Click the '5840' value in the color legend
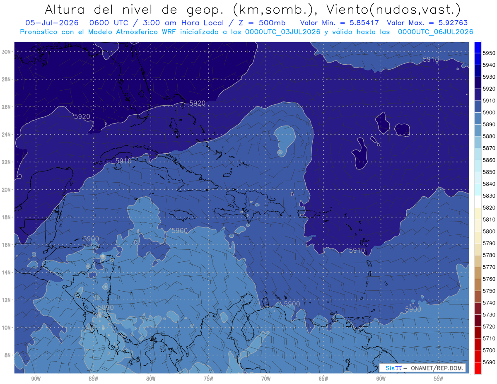 click(x=490, y=184)
